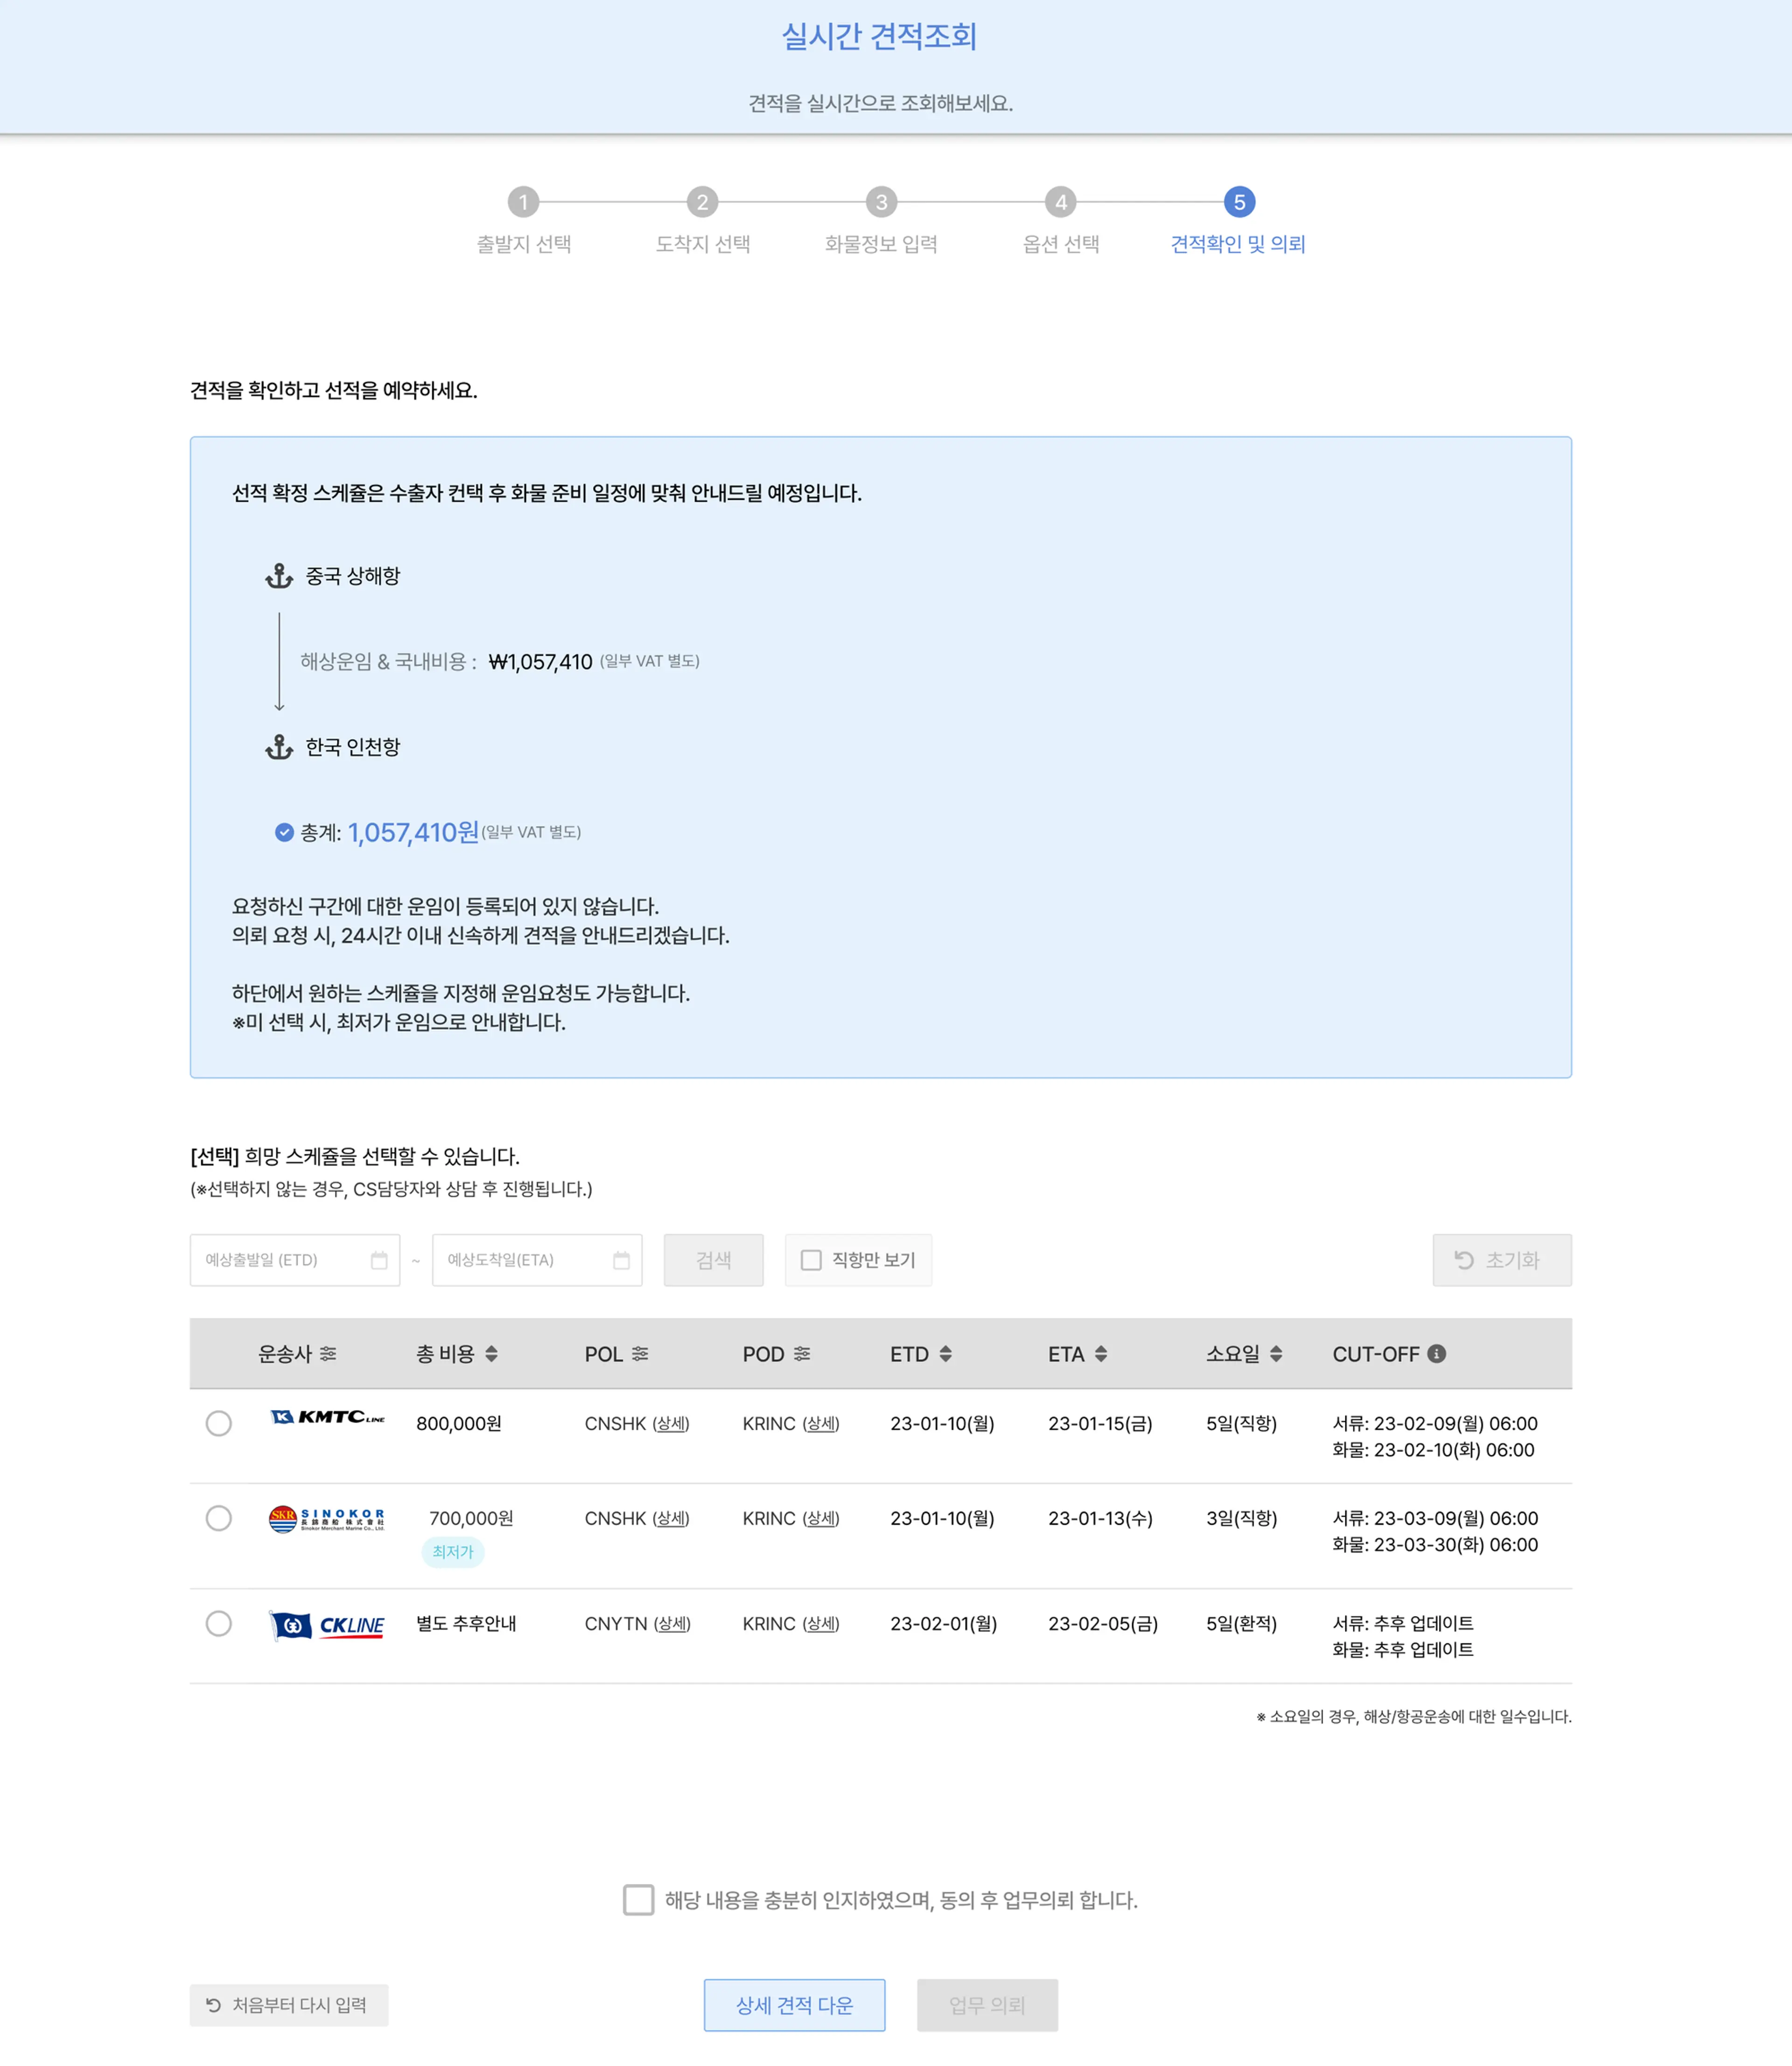The width and height of the screenshot is (1792, 2066).
Task: Select the KMTC Line schedule radio button
Action: coord(218,1422)
